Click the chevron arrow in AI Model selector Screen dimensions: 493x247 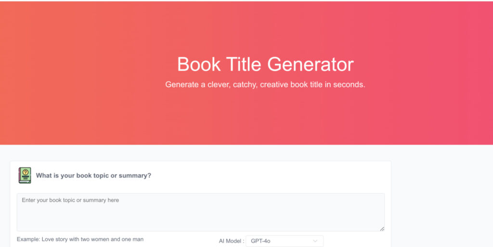click(x=315, y=241)
